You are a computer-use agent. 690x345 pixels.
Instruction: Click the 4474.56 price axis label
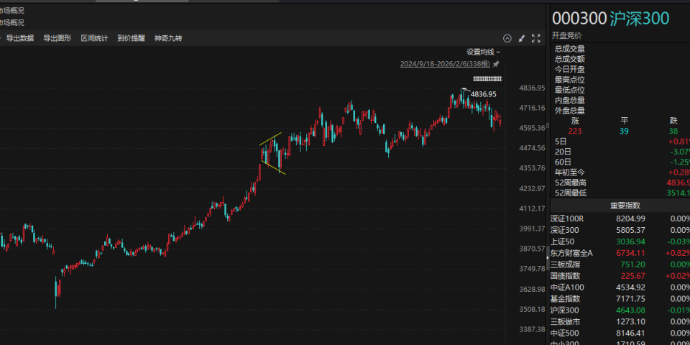(x=532, y=148)
